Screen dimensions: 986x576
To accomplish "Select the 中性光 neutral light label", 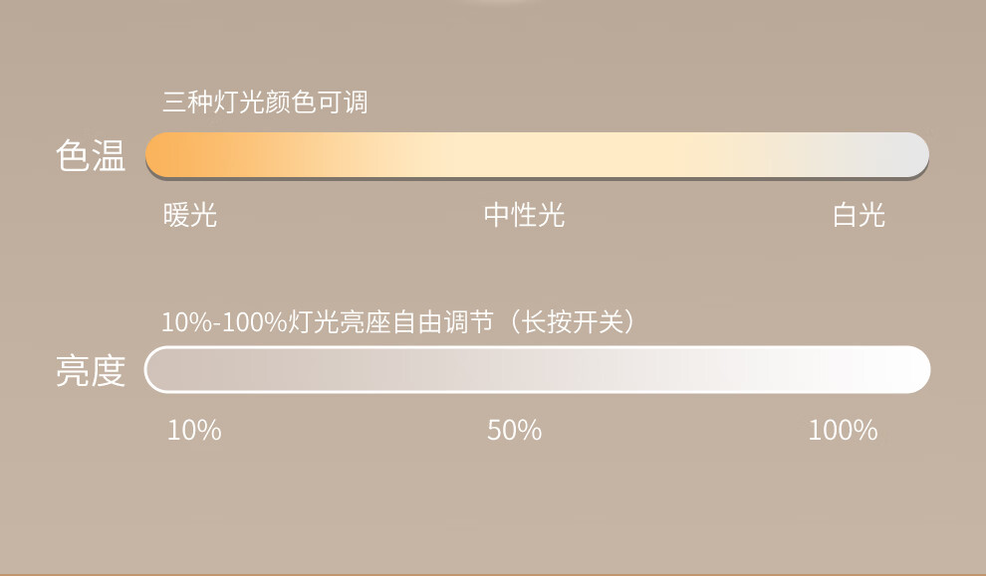I will click(525, 215).
